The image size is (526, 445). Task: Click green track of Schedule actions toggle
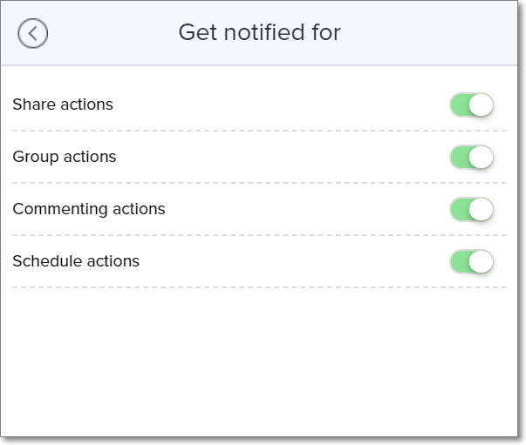pyautogui.click(x=458, y=261)
